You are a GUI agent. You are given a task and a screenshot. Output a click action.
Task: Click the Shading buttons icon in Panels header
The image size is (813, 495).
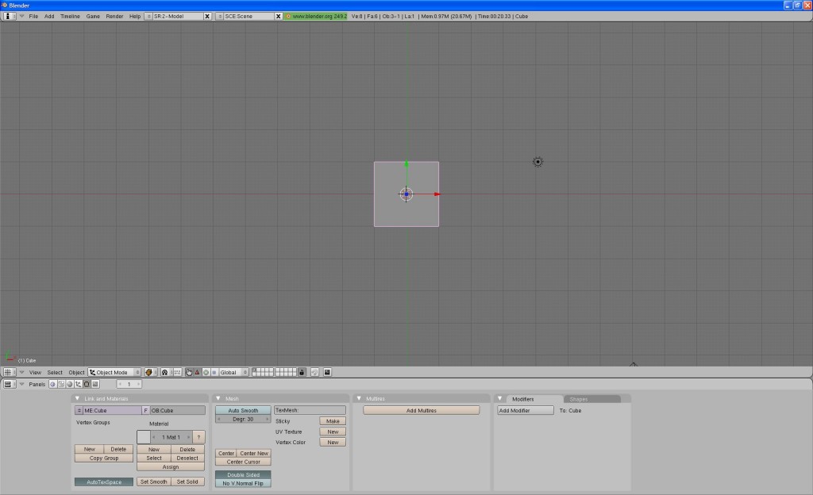(x=70, y=385)
